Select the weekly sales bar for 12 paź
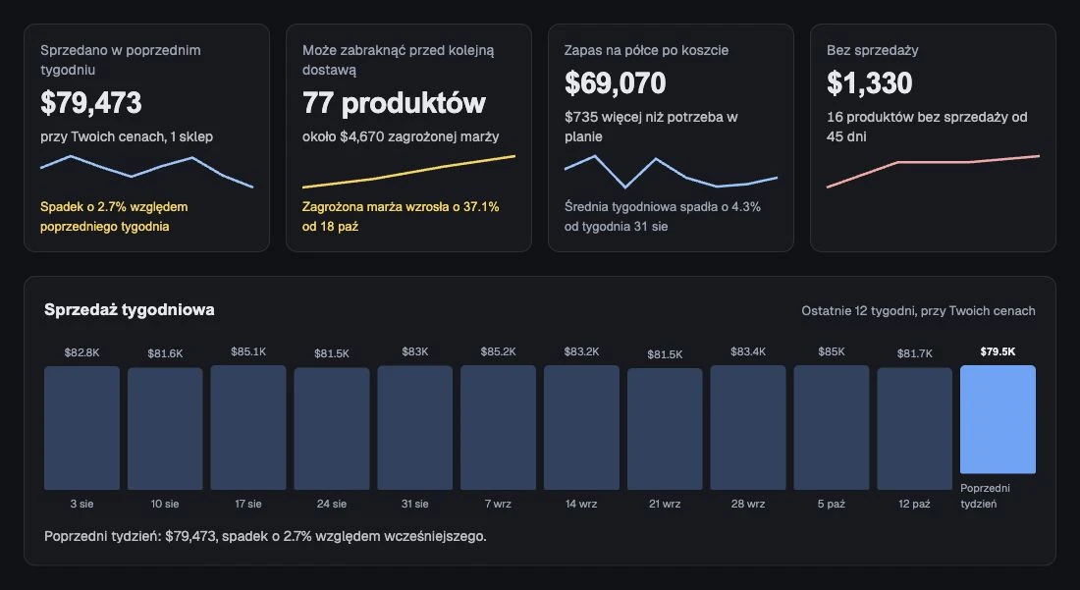 tap(915, 429)
